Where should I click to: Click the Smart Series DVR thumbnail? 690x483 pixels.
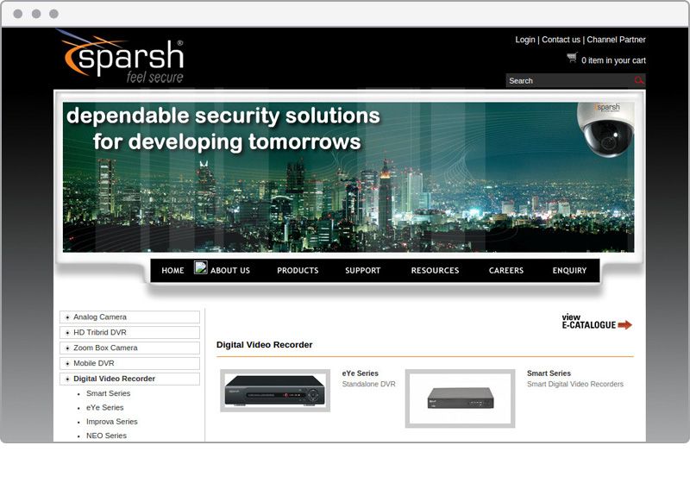pos(460,398)
